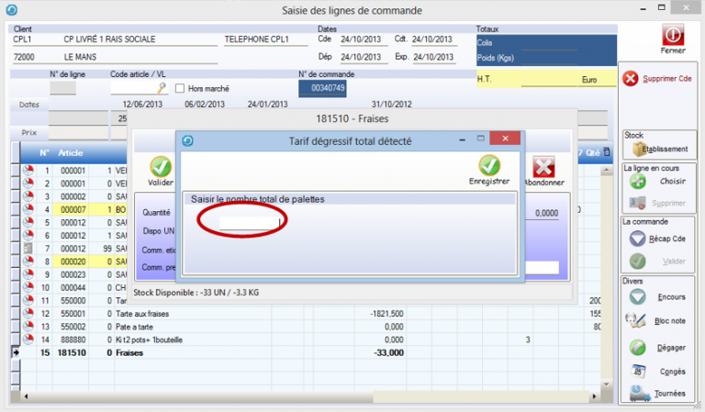
Task: Click the article search key icon
Action: pos(162,88)
